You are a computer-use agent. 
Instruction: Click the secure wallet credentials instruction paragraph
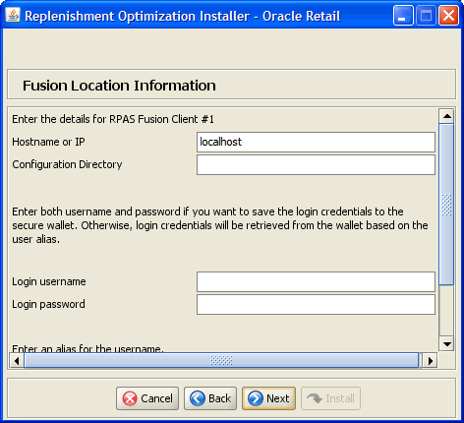click(220, 225)
